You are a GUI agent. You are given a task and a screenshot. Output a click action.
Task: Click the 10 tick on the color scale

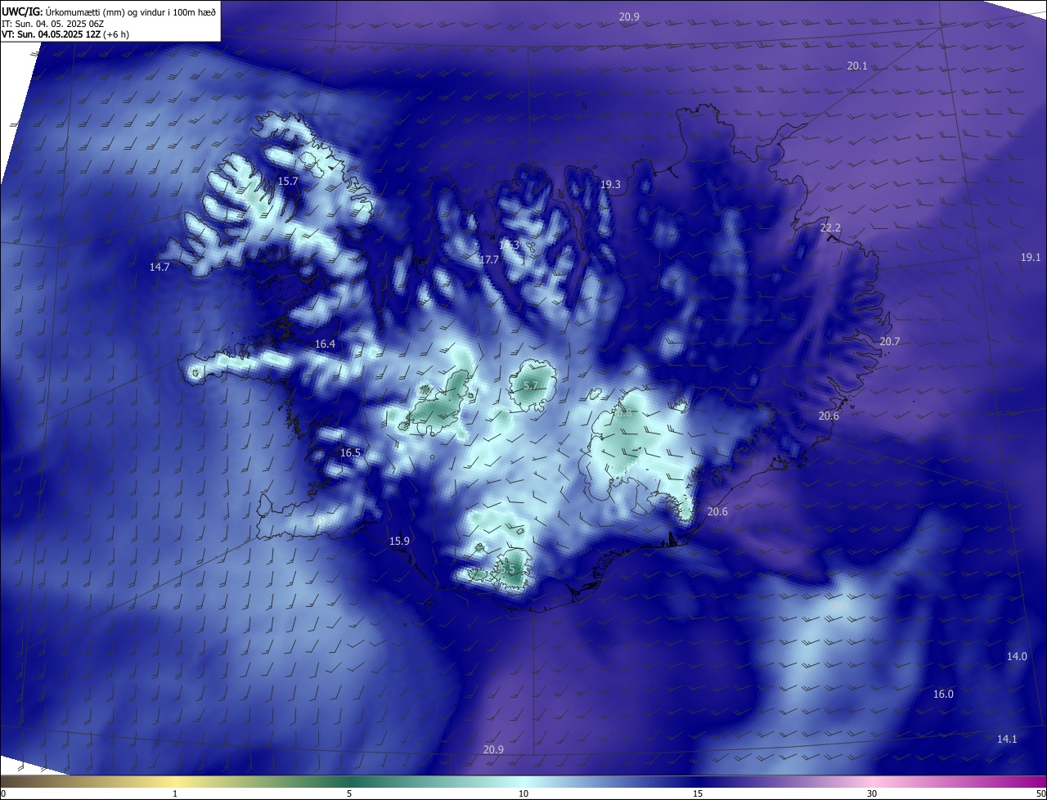(x=523, y=793)
